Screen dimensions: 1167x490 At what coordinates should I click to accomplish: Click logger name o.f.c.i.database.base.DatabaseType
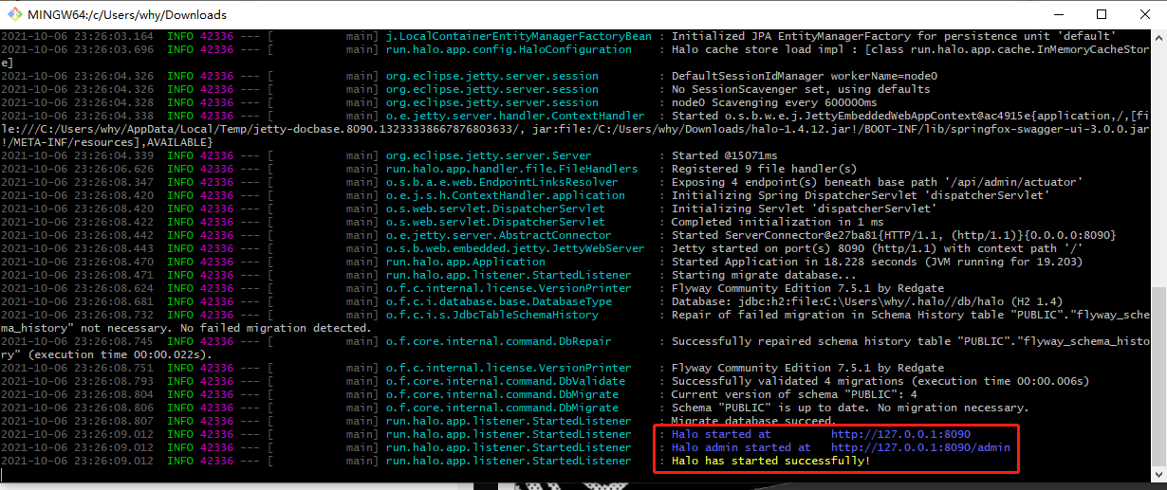499,301
